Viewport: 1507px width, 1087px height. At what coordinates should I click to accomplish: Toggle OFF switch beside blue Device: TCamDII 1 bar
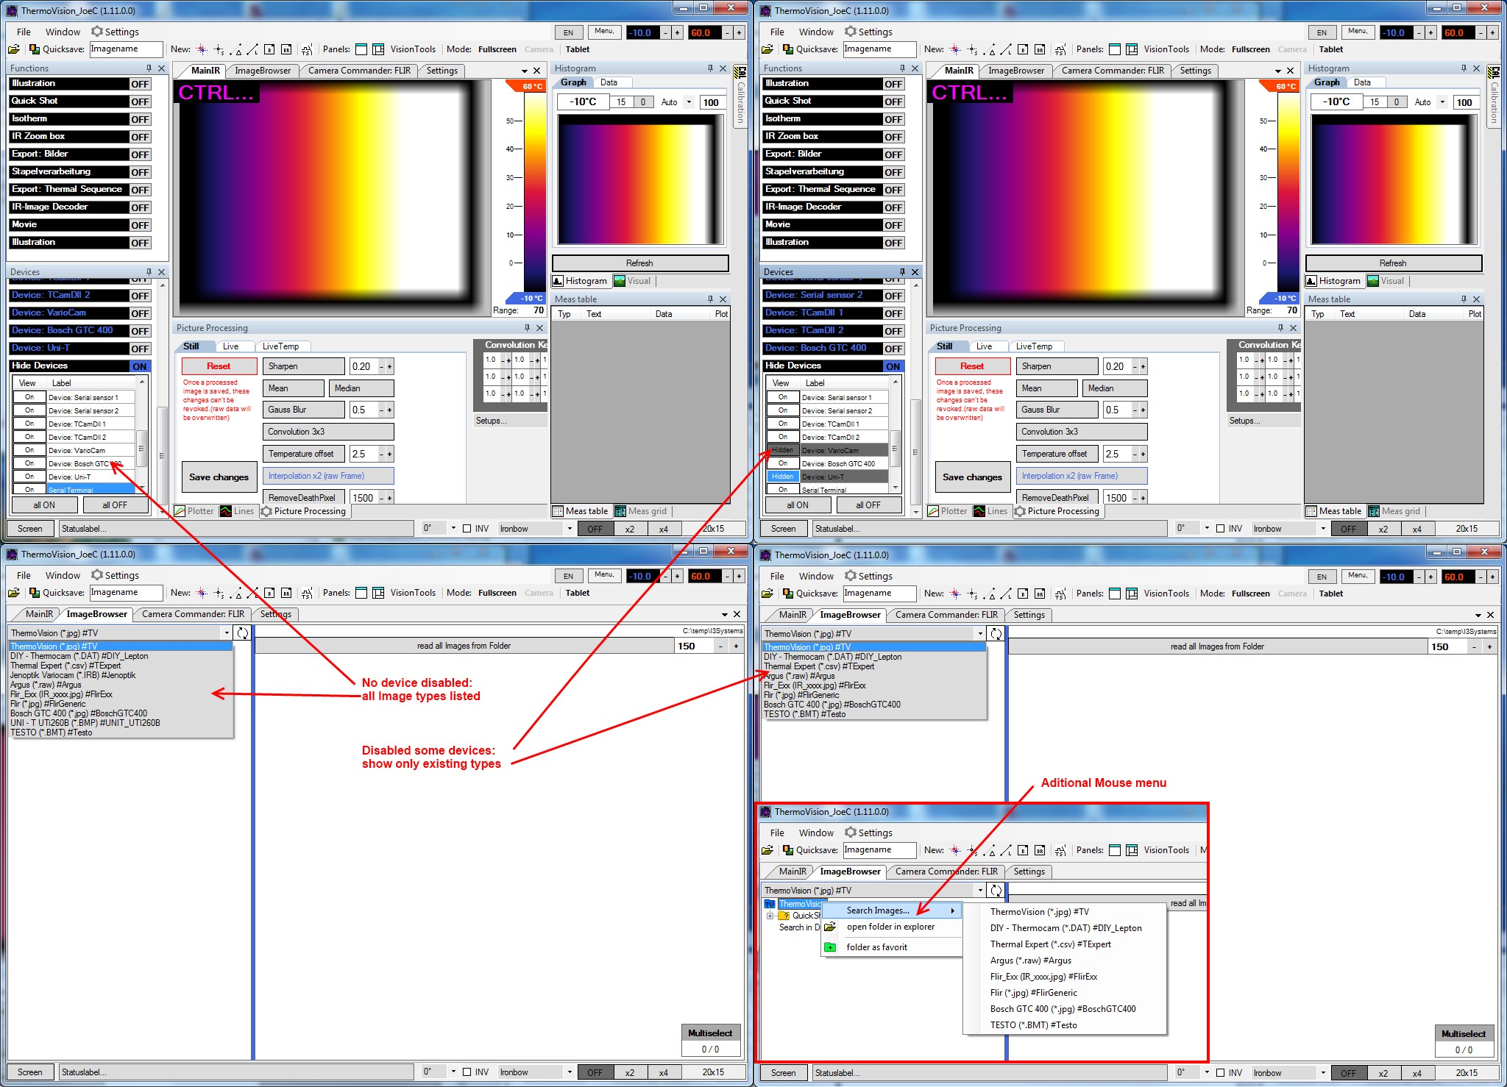coord(893,313)
